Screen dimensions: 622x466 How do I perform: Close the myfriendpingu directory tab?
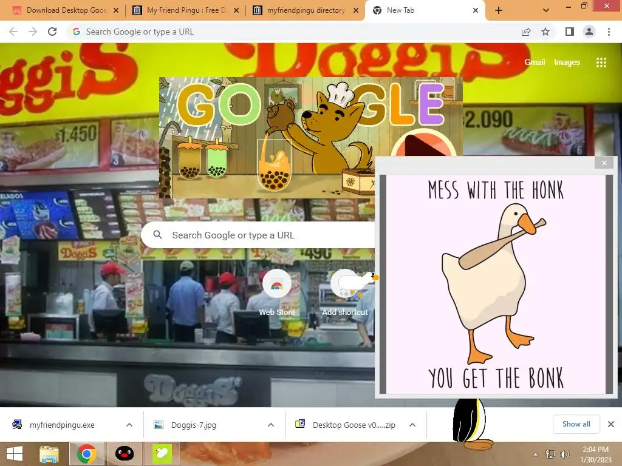point(356,11)
